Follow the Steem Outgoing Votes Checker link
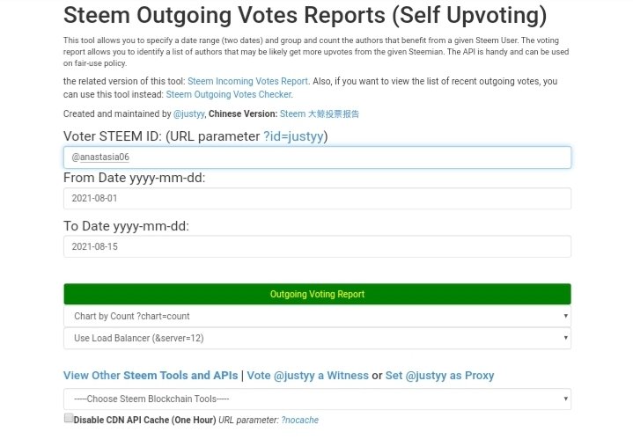The height and width of the screenshot is (439, 633). (x=229, y=94)
